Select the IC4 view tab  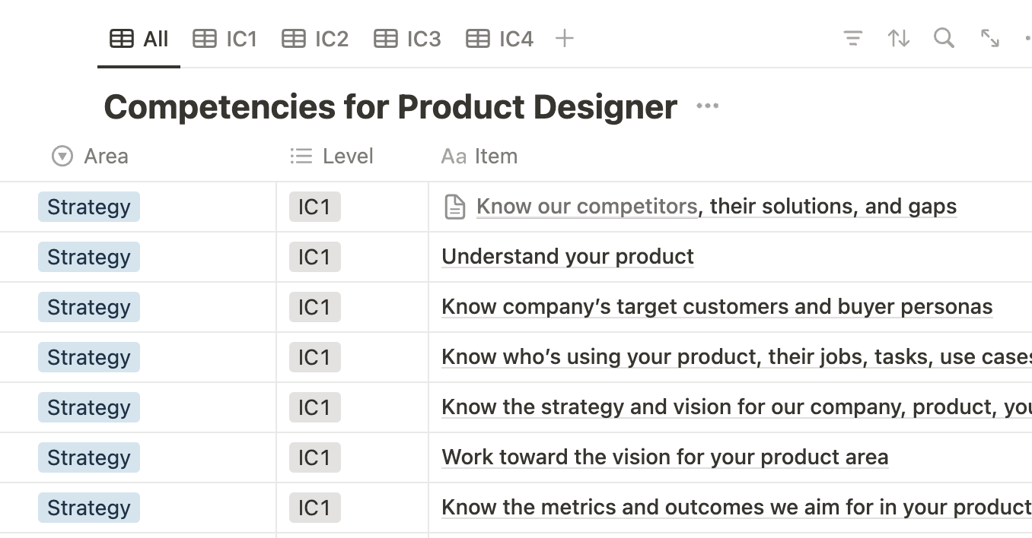pos(500,39)
